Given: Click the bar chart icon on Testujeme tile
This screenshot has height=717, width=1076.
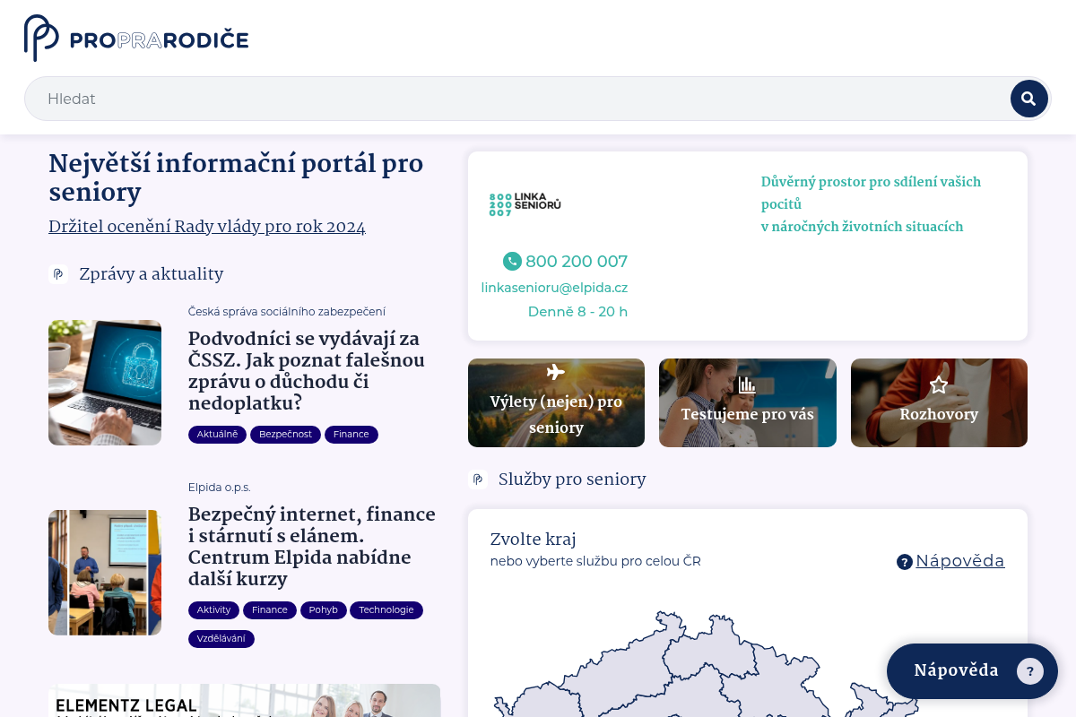Looking at the screenshot, I should [x=748, y=385].
